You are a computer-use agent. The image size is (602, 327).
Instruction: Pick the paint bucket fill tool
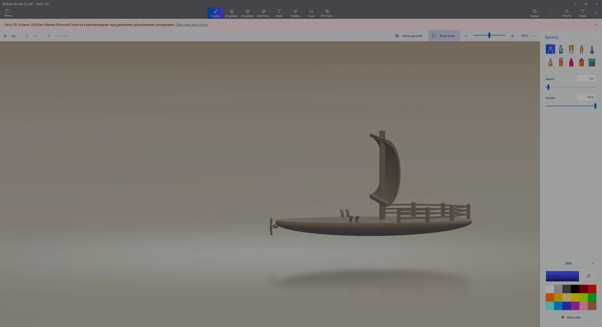coord(592,62)
